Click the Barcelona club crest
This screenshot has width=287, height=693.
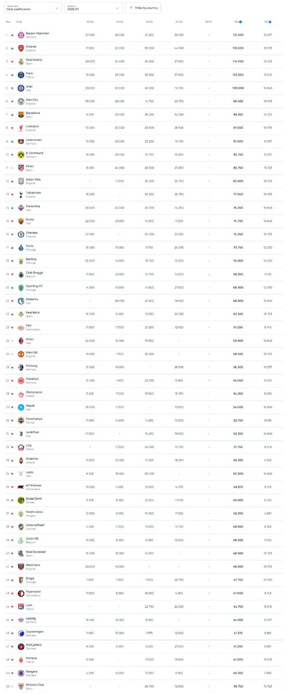click(21, 114)
